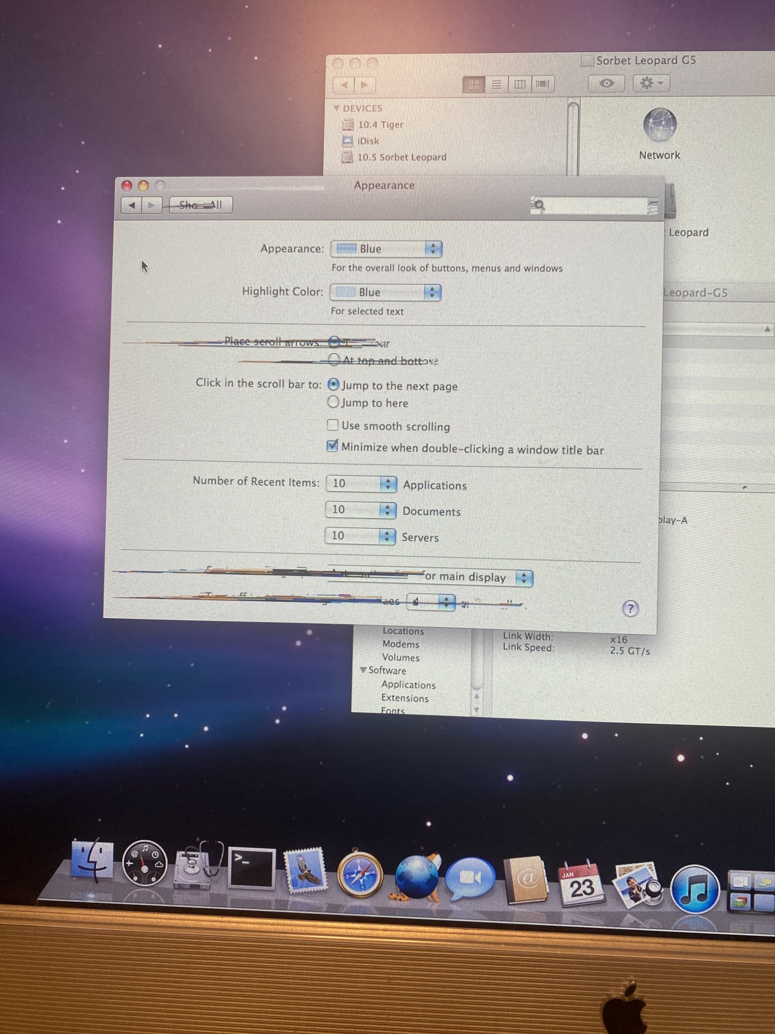775x1034 pixels.
Task: Select Applications in System Profiler list
Action: click(x=408, y=685)
